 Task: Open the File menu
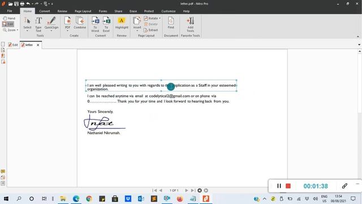[10, 11]
